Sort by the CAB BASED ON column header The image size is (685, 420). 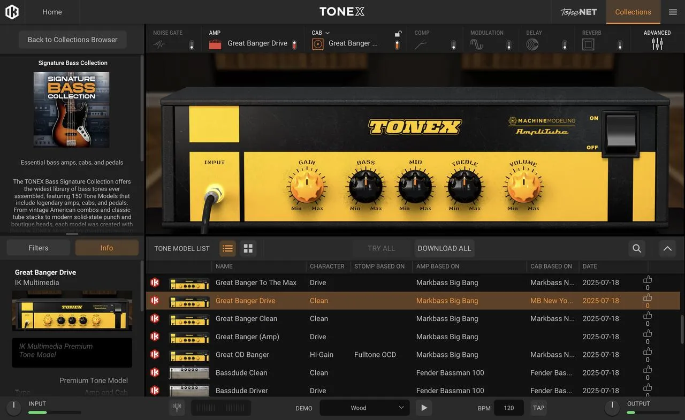click(551, 266)
